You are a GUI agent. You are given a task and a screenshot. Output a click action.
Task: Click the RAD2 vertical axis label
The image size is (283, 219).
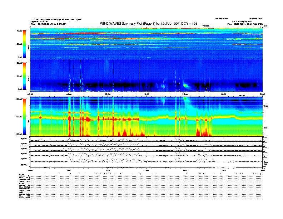pos(28,47)
